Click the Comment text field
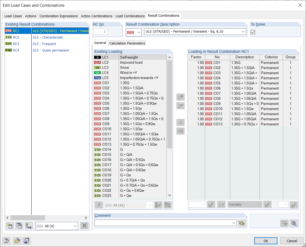This screenshot has width=306, height=247. point(163,223)
